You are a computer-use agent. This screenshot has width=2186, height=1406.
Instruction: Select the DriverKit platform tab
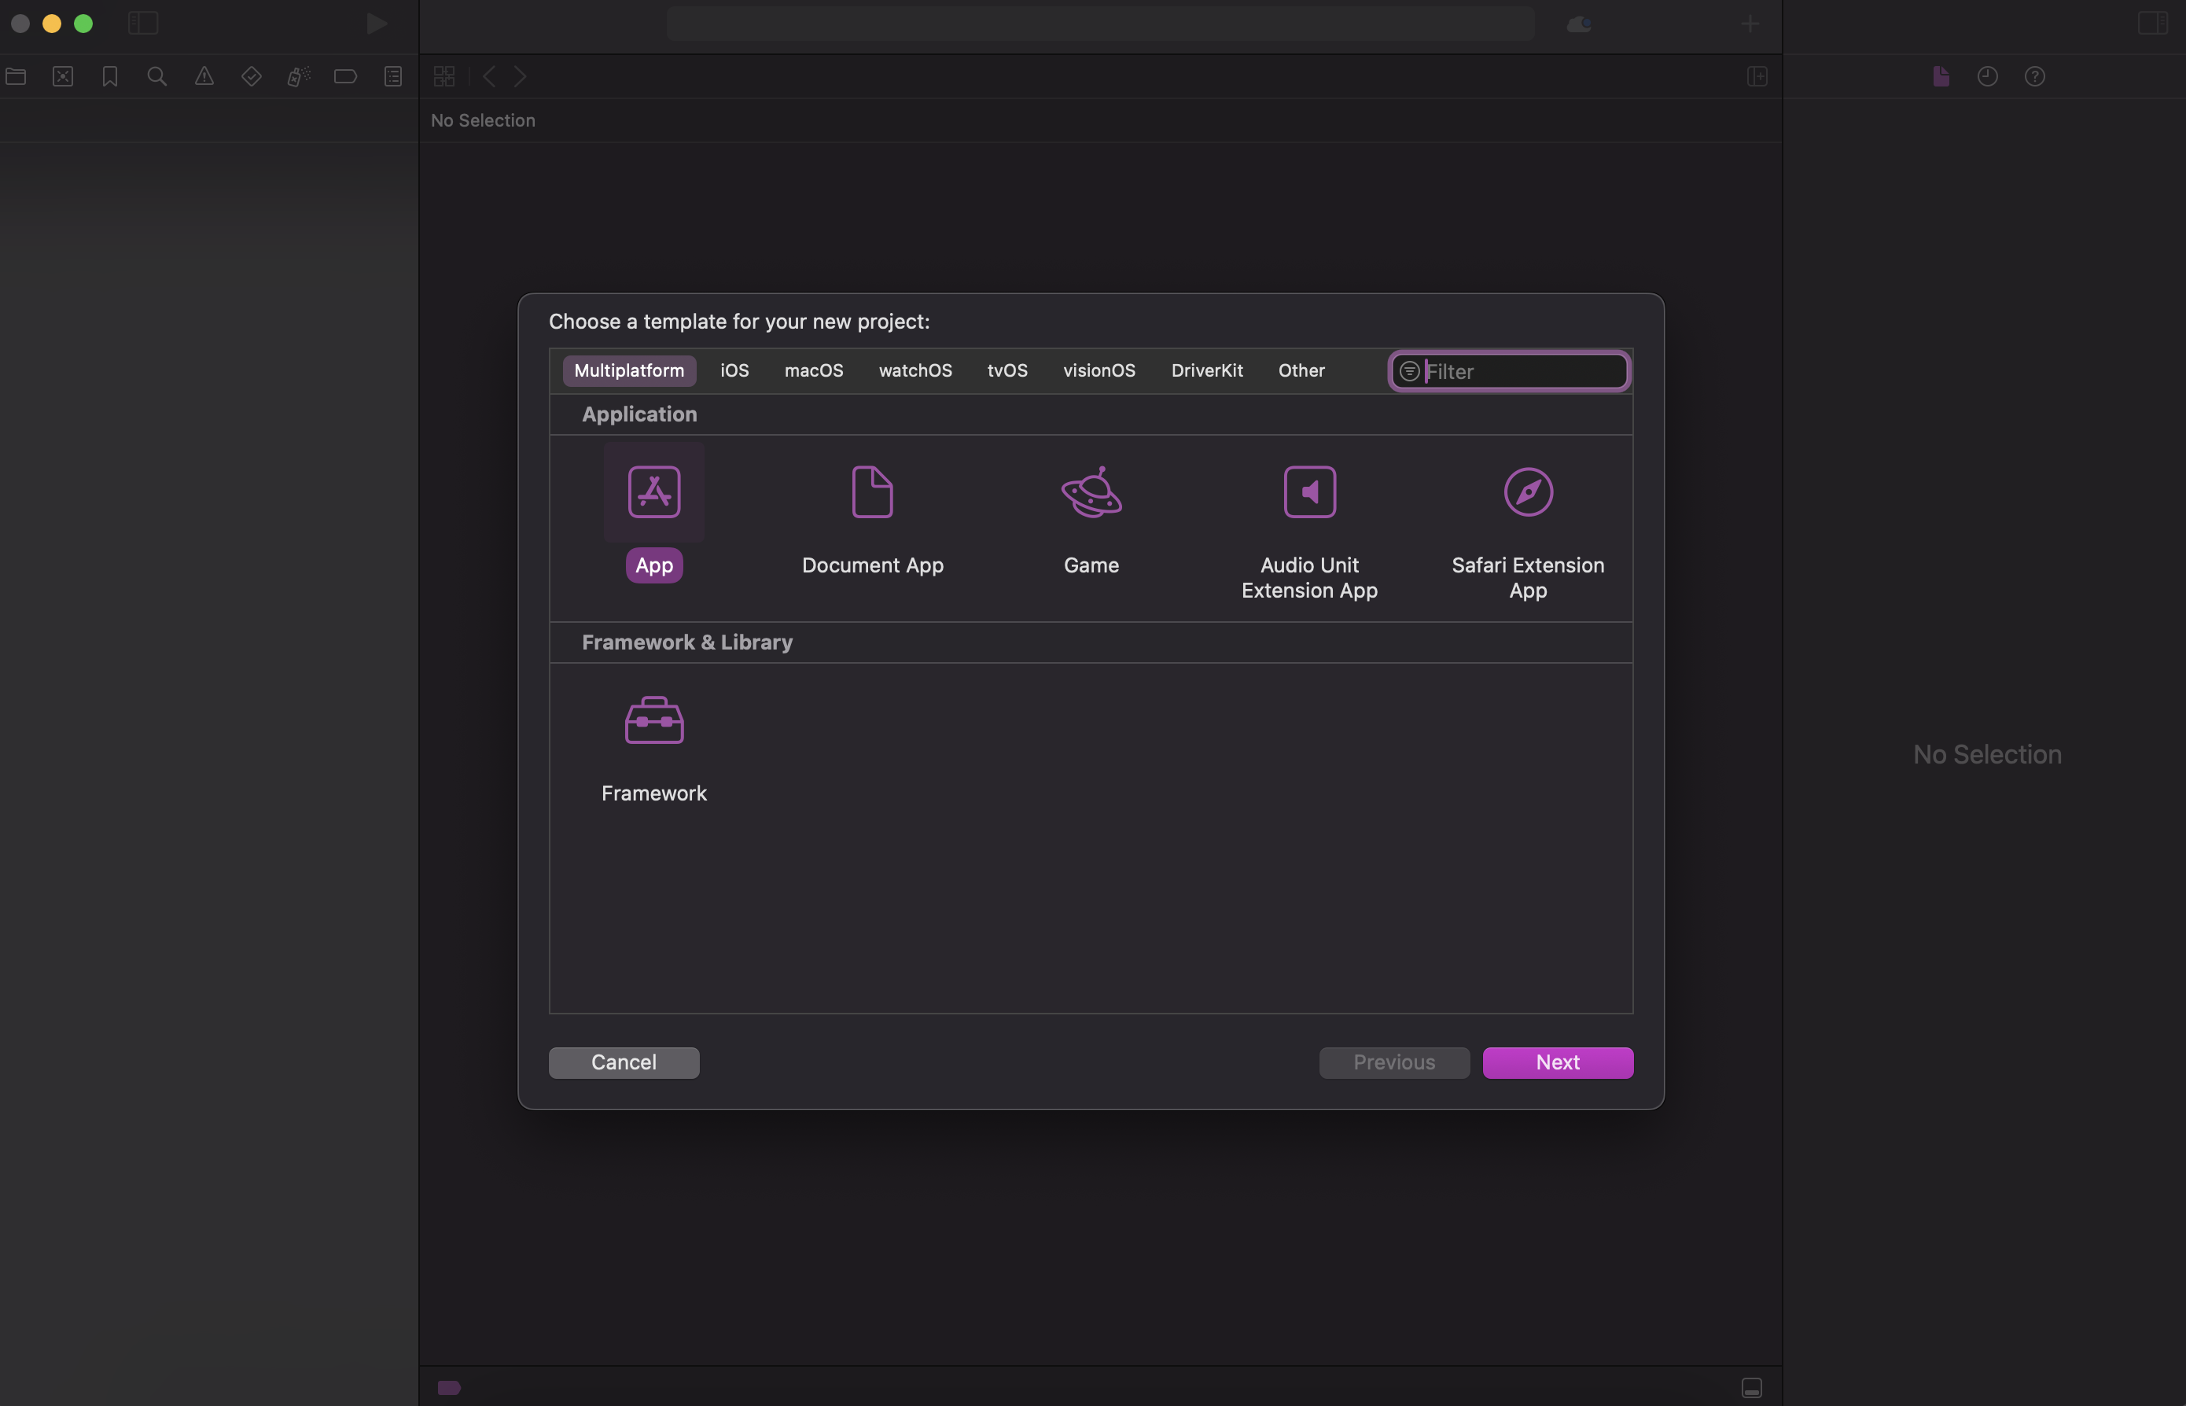point(1206,370)
